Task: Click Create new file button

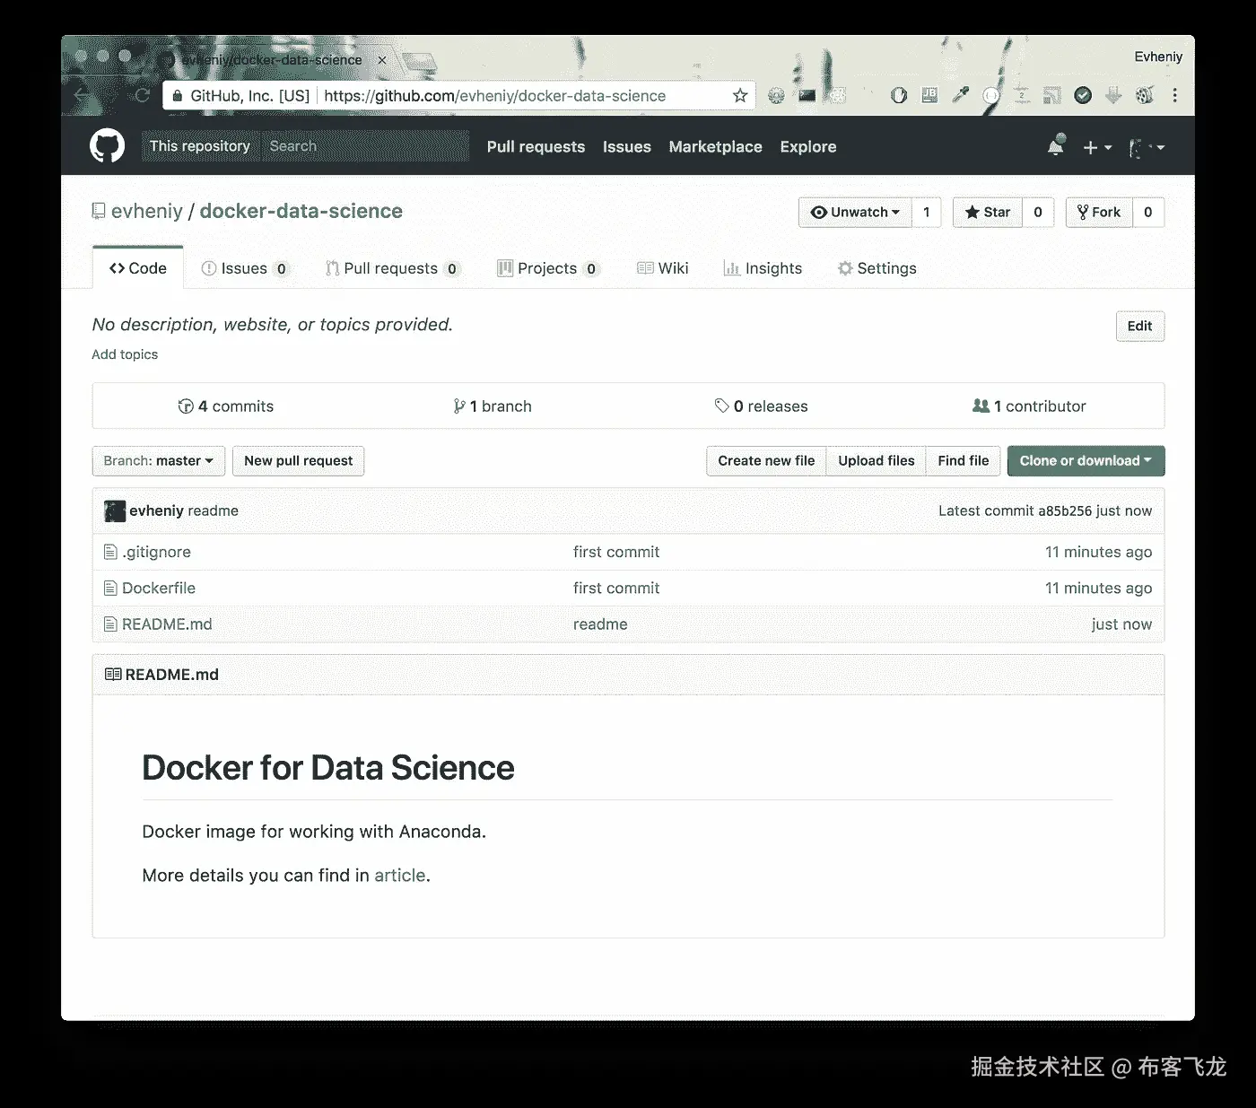Action: point(766,461)
